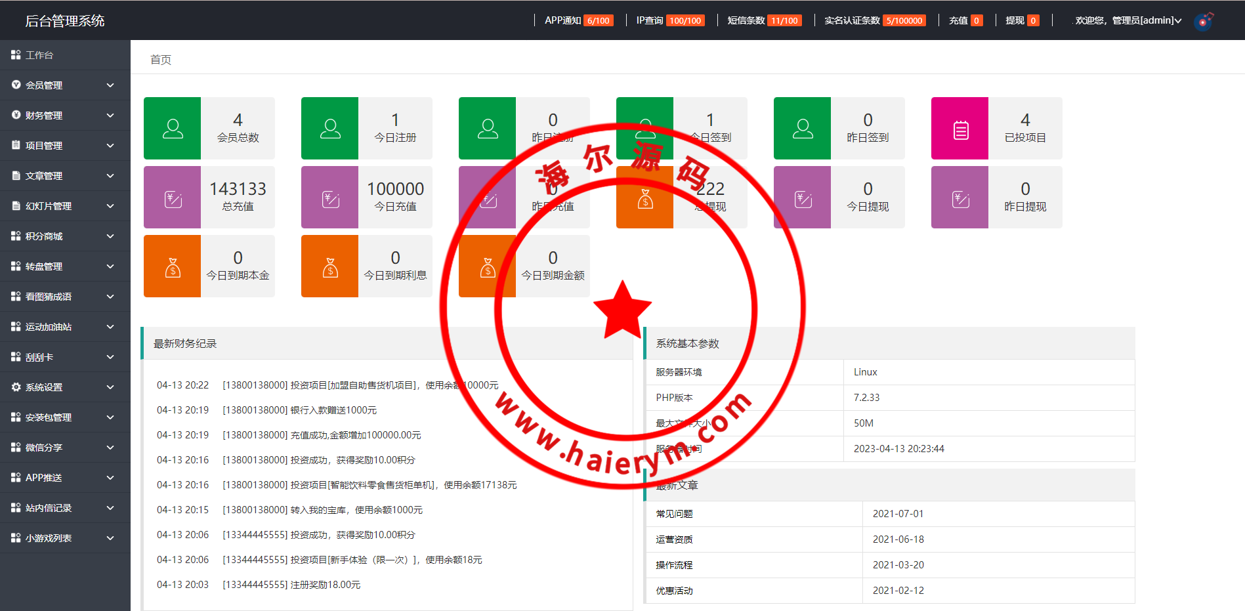Click the purple icon for 今日提现

pos(802,198)
